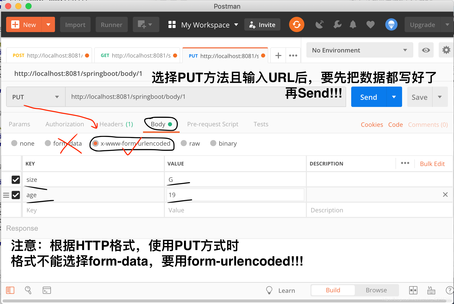The image size is (454, 304).
Task: Expand the Send button dropdown arrow
Action: point(394,97)
